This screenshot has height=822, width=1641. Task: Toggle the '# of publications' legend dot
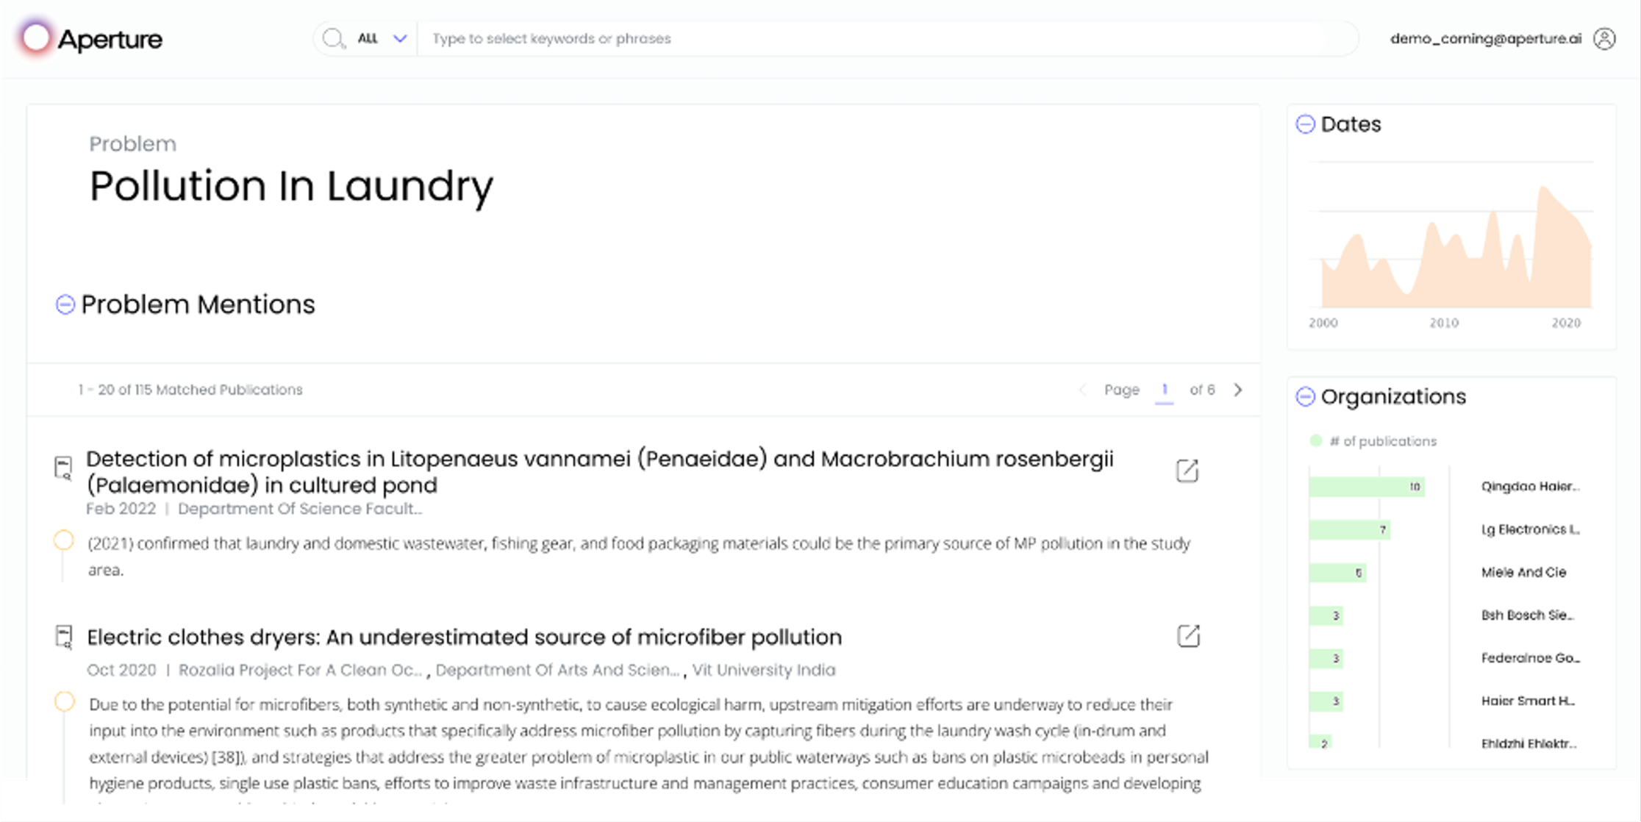coord(1315,441)
